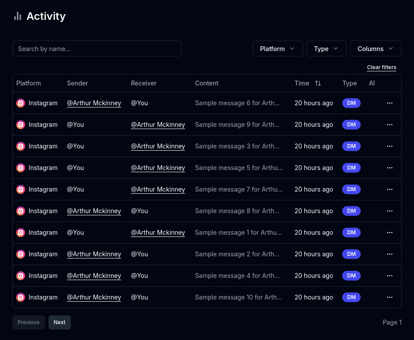Click the Previous pagination button
This screenshot has width=414, height=340.
(x=28, y=322)
